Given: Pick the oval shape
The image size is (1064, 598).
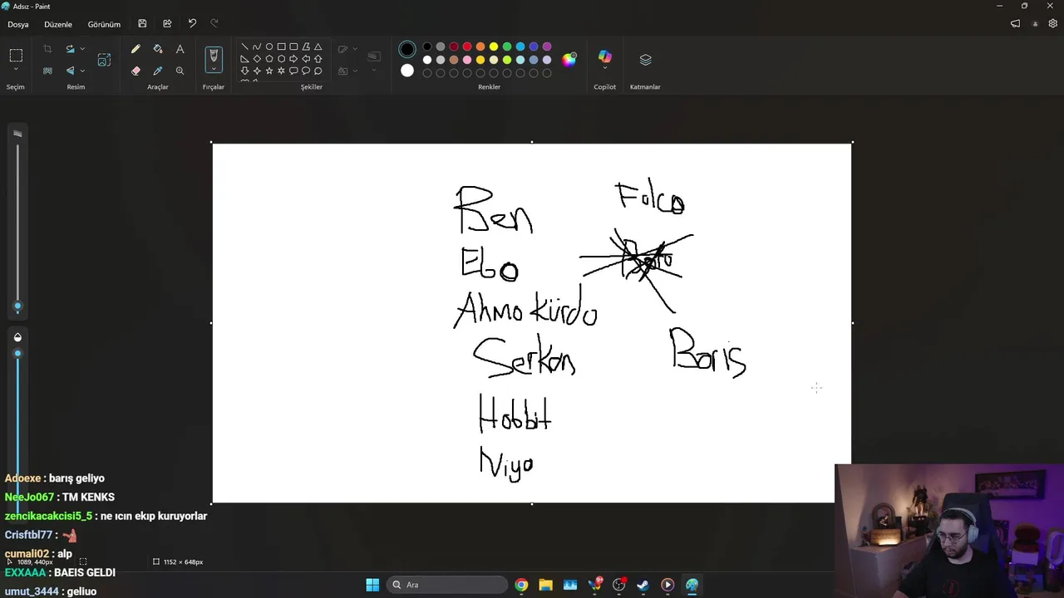Looking at the screenshot, I should coord(269,47).
